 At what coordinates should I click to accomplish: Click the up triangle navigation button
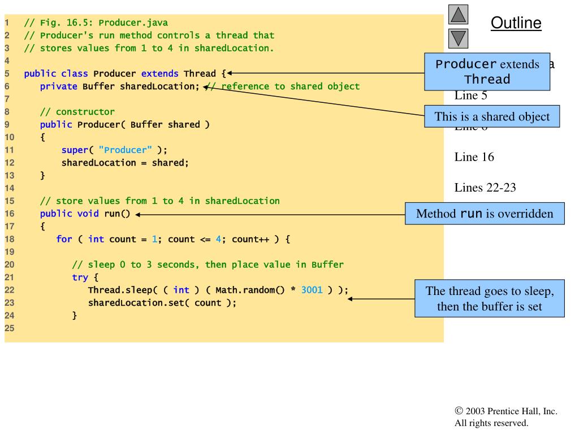click(x=458, y=14)
